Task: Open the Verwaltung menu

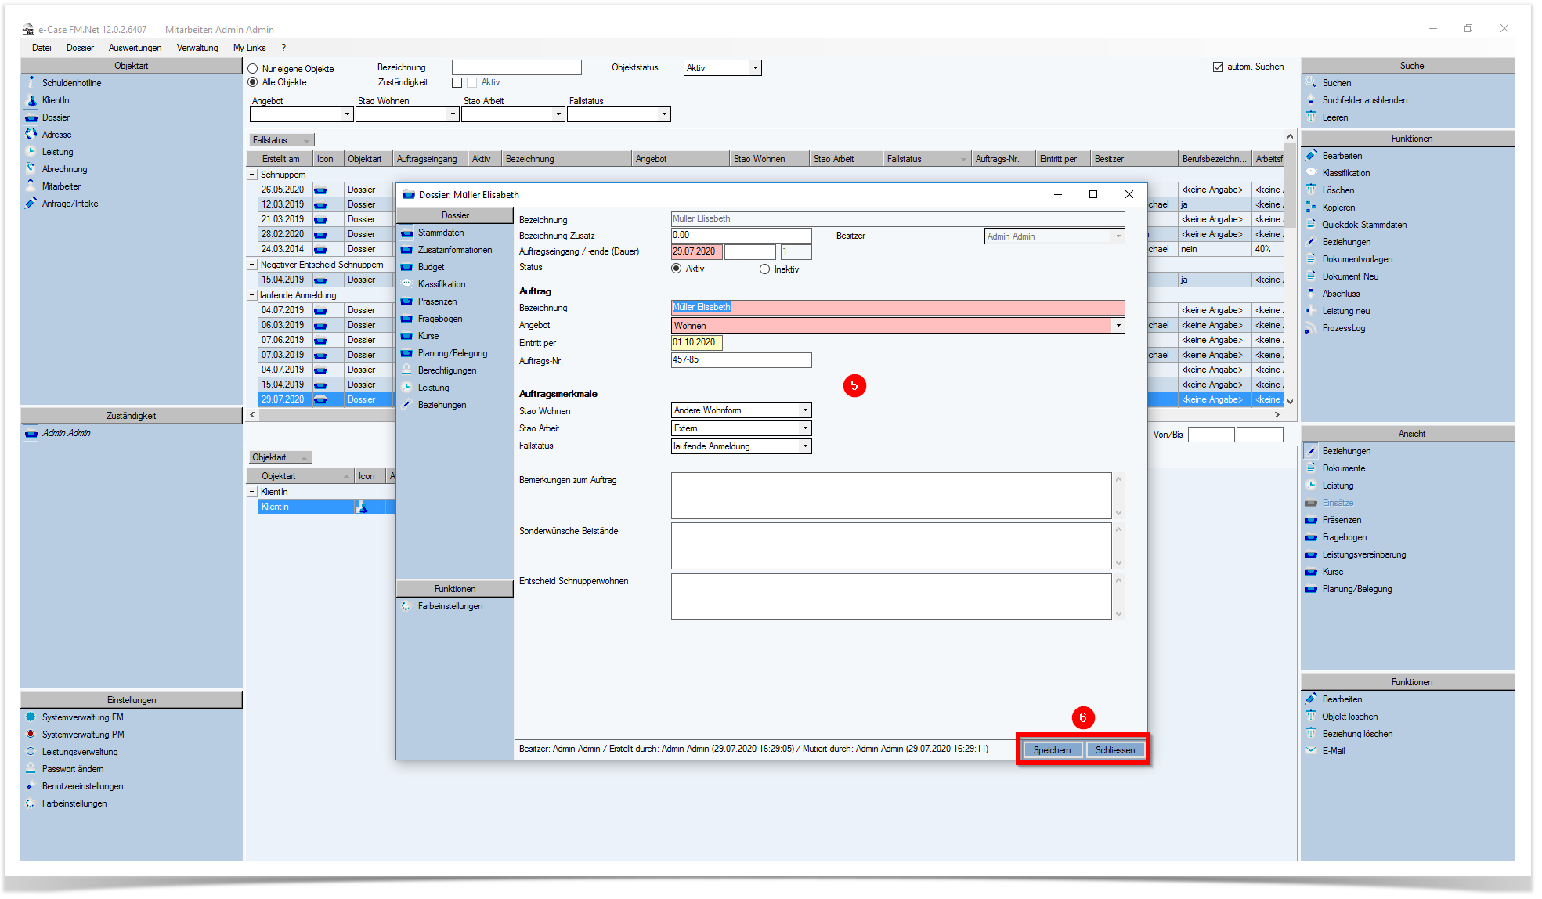Action: 197,48
